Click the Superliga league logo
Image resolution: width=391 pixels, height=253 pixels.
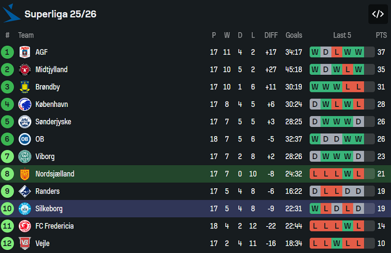(x=12, y=14)
